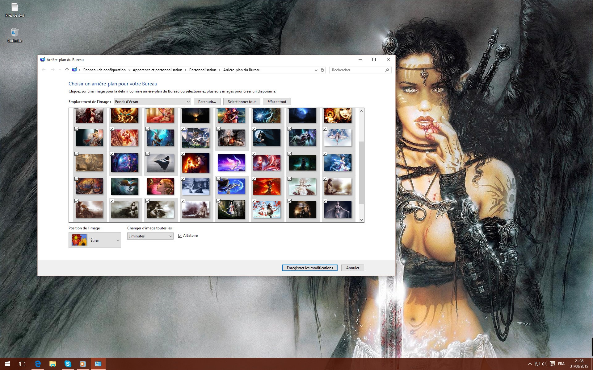This screenshot has height=370, width=593.
Task: Uncheck the grey caped figure wallpaper checkbox
Action: [147, 154]
